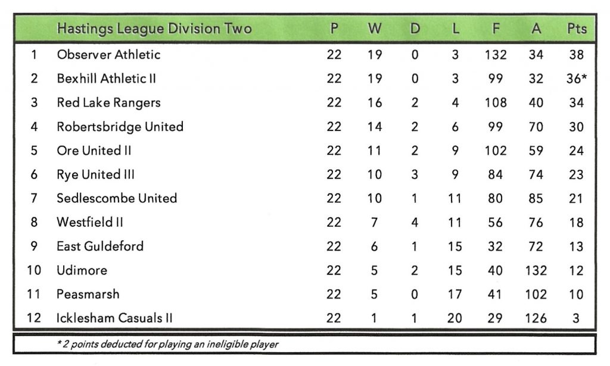Viewport: 610px width, 366px height.
Task: Select Icklesham Casuals II team name
Action: pos(114,318)
